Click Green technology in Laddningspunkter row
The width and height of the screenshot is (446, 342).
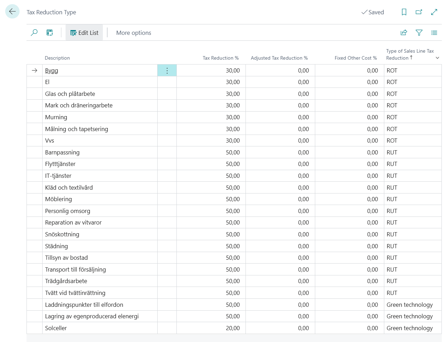click(x=410, y=305)
